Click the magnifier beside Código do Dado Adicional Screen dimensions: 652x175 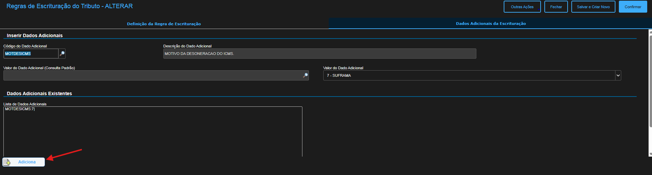click(62, 54)
